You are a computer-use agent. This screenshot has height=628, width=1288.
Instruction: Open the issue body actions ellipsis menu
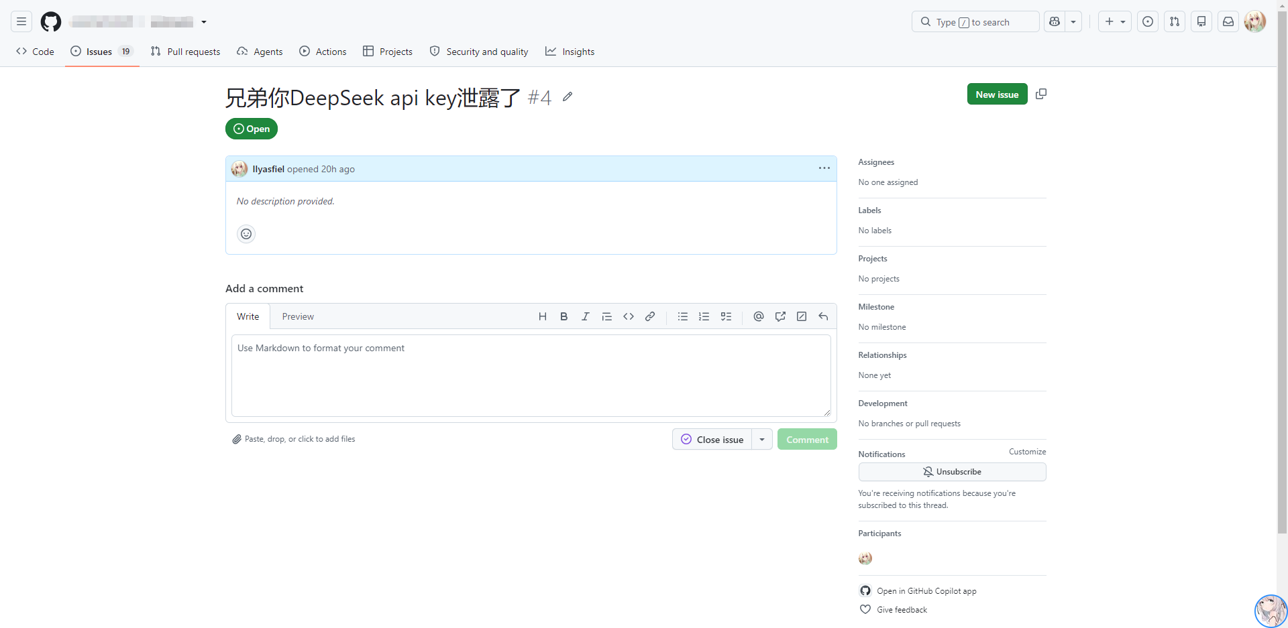(x=824, y=168)
